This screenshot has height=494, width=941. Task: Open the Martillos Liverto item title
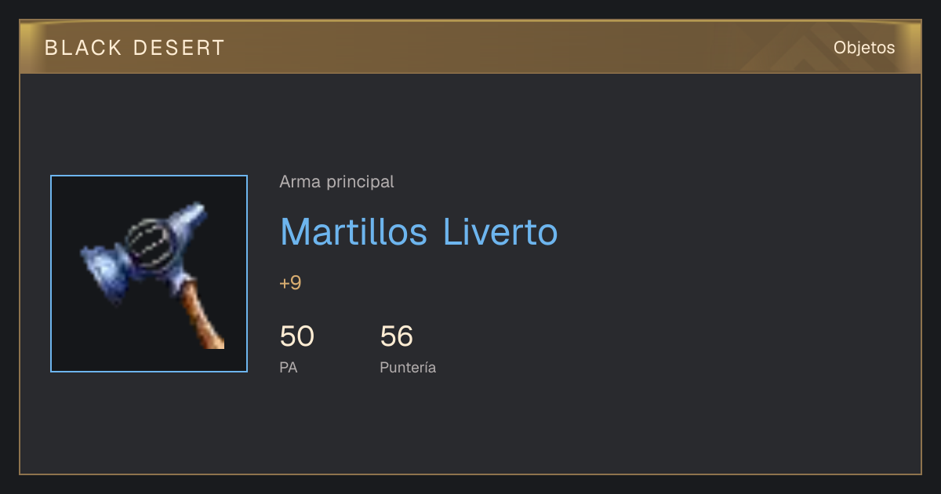[419, 232]
